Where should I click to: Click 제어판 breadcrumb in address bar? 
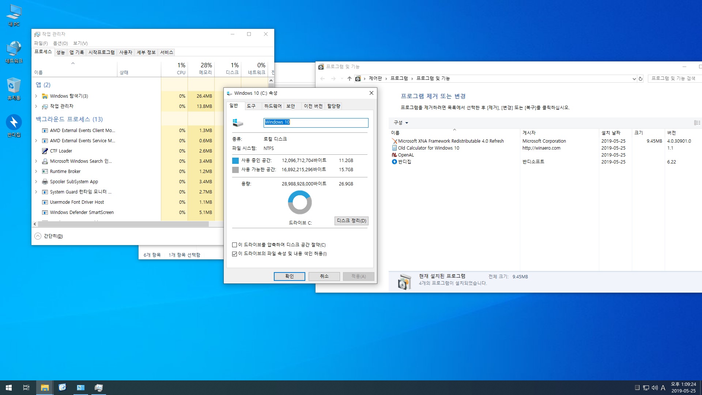(x=375, y=79)
